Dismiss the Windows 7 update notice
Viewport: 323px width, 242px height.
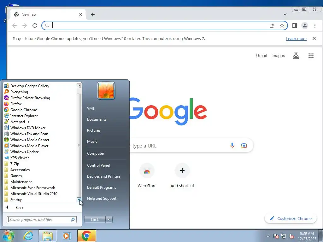(314, 38)
